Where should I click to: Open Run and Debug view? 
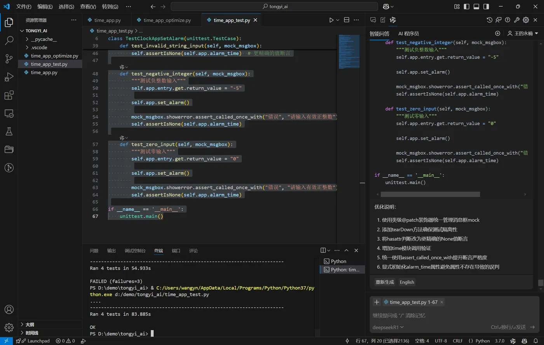9,77
